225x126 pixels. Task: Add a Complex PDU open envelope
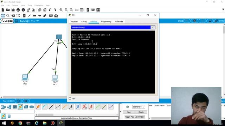[x=56, y=15]
